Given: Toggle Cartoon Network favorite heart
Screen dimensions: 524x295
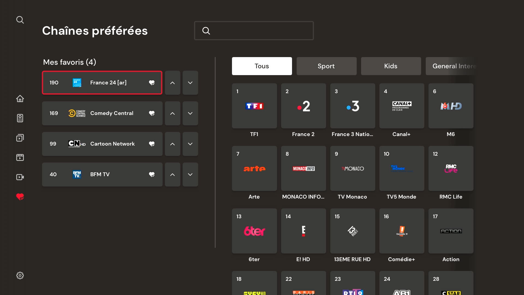Looking at the screenshot, I should pos(152,144).
